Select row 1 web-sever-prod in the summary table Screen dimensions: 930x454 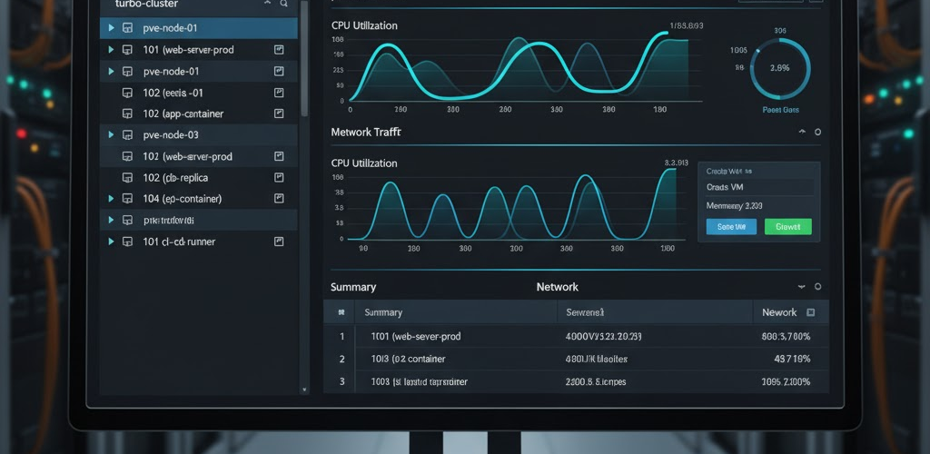(x=416, y=336)
